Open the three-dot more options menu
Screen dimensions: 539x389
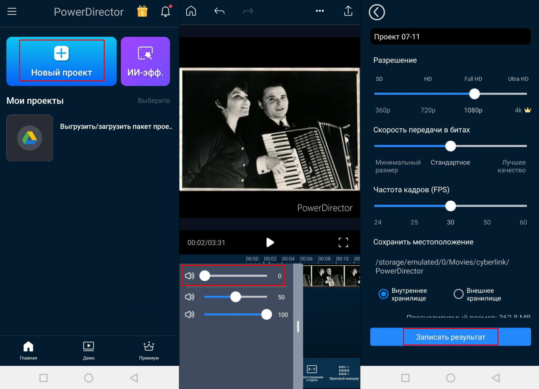[320, 11]
